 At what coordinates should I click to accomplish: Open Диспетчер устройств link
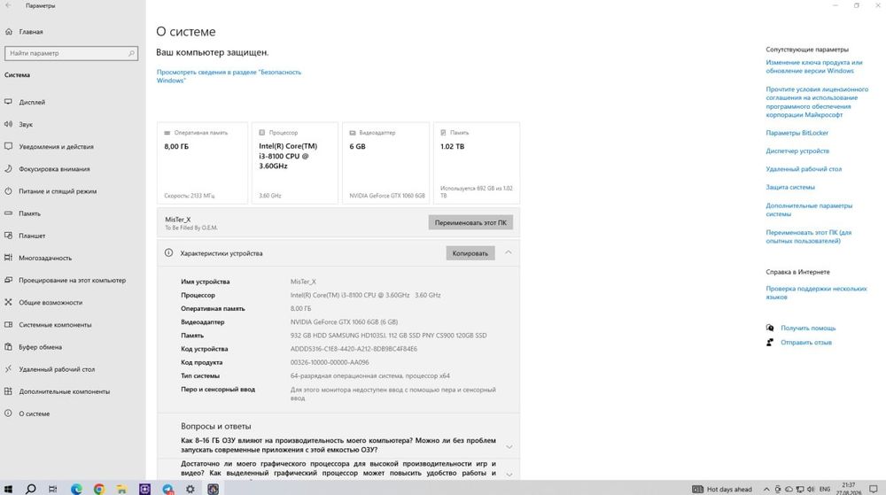[797, 151]
